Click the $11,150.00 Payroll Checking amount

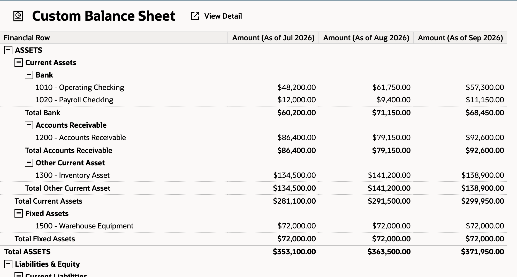(485, 100)
